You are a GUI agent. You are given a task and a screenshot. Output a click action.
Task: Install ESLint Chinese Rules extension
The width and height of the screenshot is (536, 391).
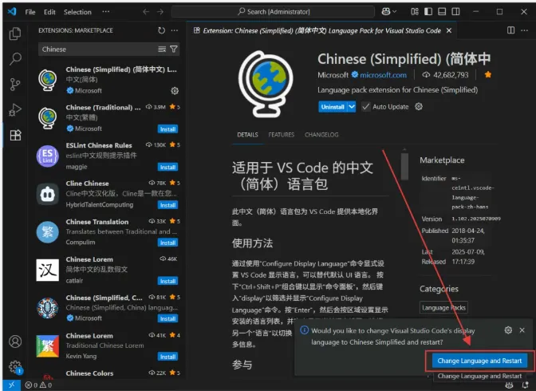click(x=167, y=168)
